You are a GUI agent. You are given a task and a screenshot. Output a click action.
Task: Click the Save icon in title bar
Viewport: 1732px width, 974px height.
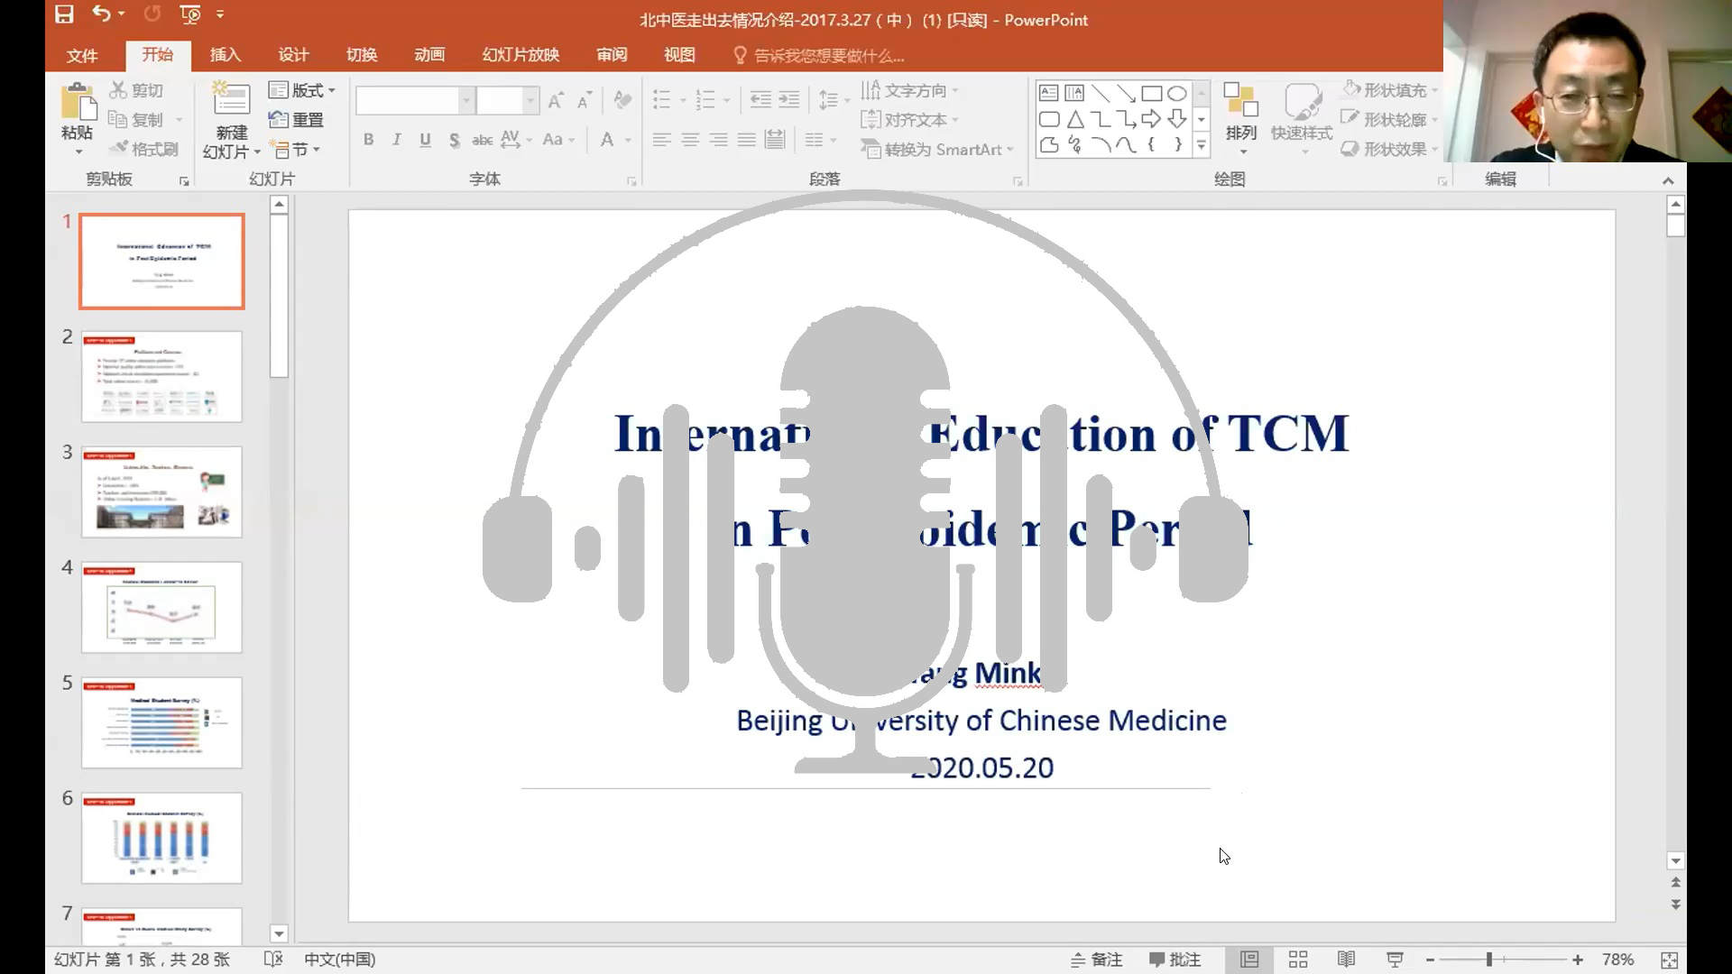pos(64,14)
